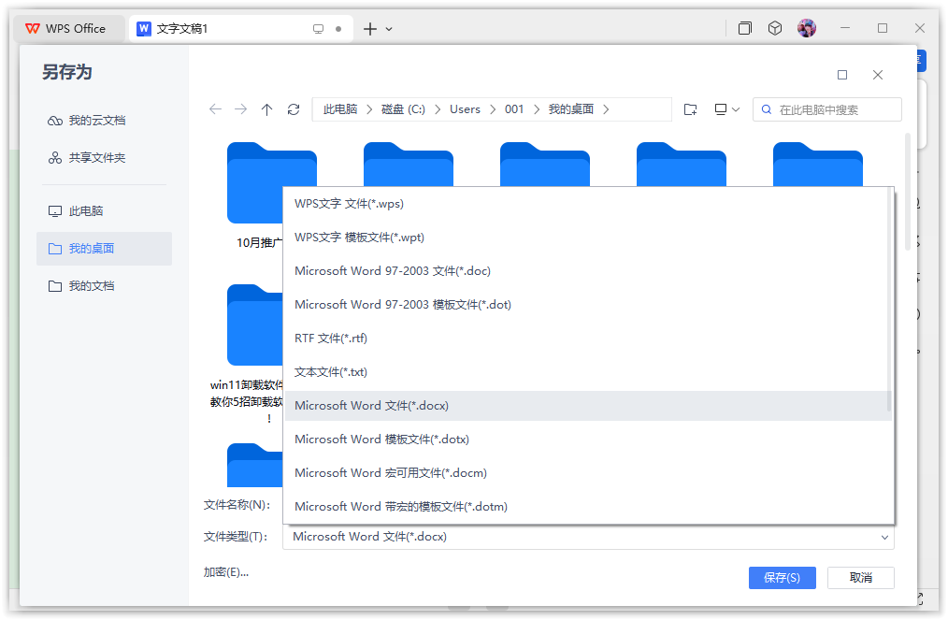Choose WPS文字 文件(*.wps) format

tap(349, 204)
